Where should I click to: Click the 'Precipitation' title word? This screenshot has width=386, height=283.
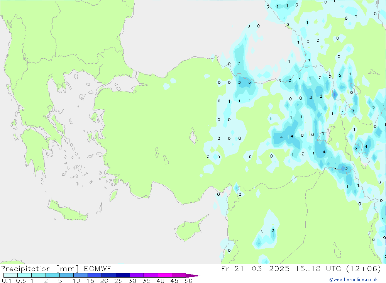[x=25, y=269]
